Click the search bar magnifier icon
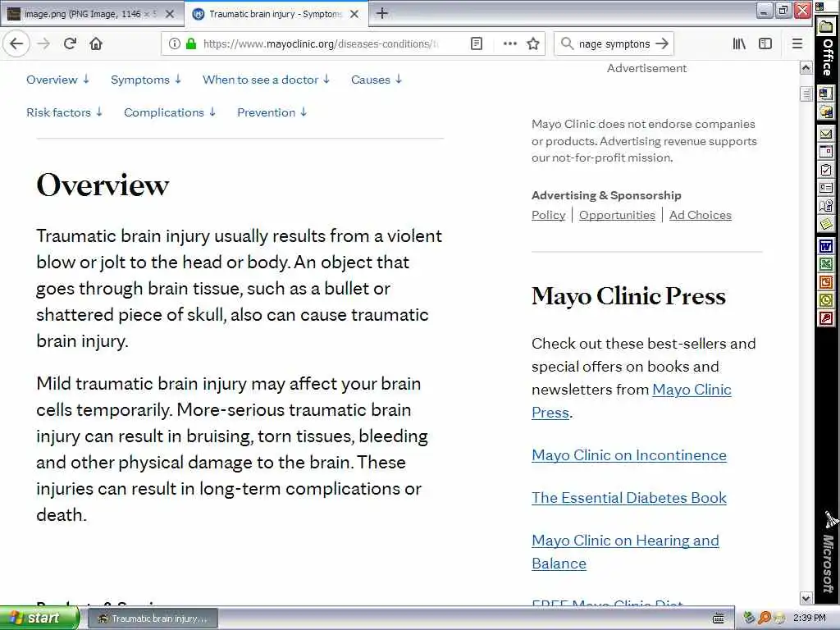Image resolution: width=840 pixels, height=630 pixels. coord(567,43)
